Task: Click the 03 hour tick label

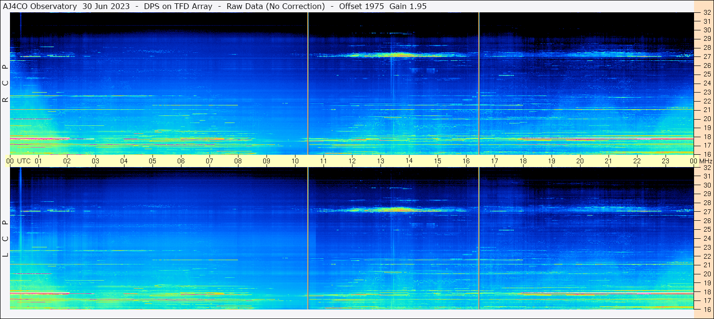Action: 95,161
